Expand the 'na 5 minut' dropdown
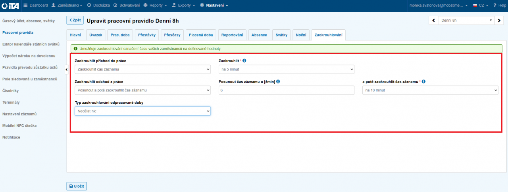This screenshot has width=508, height=192. (x=286, y=69)
